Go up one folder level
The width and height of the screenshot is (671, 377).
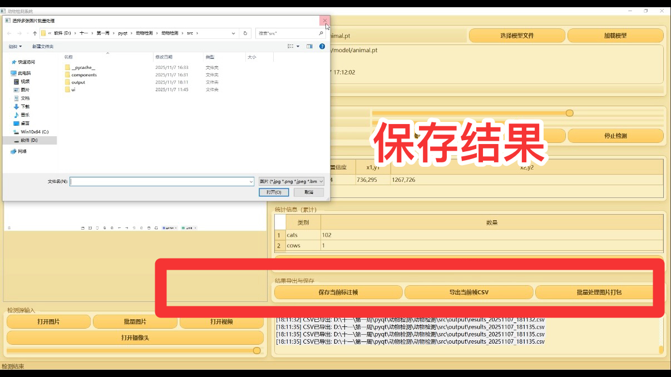pos(34,33)
